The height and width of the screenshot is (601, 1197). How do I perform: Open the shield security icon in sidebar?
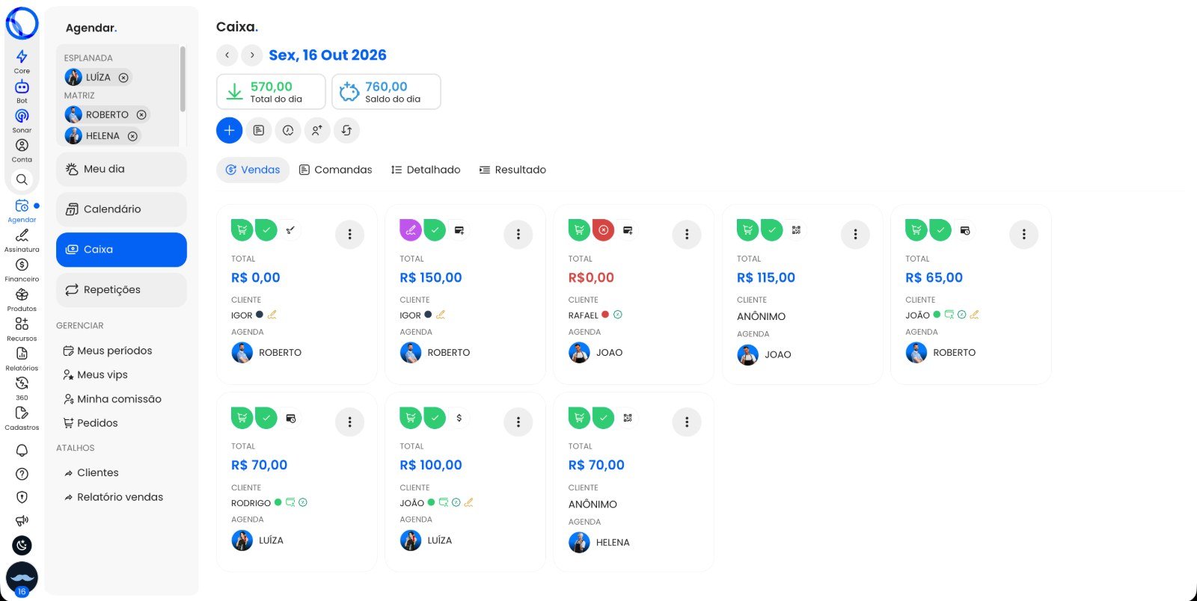[22, 497]
